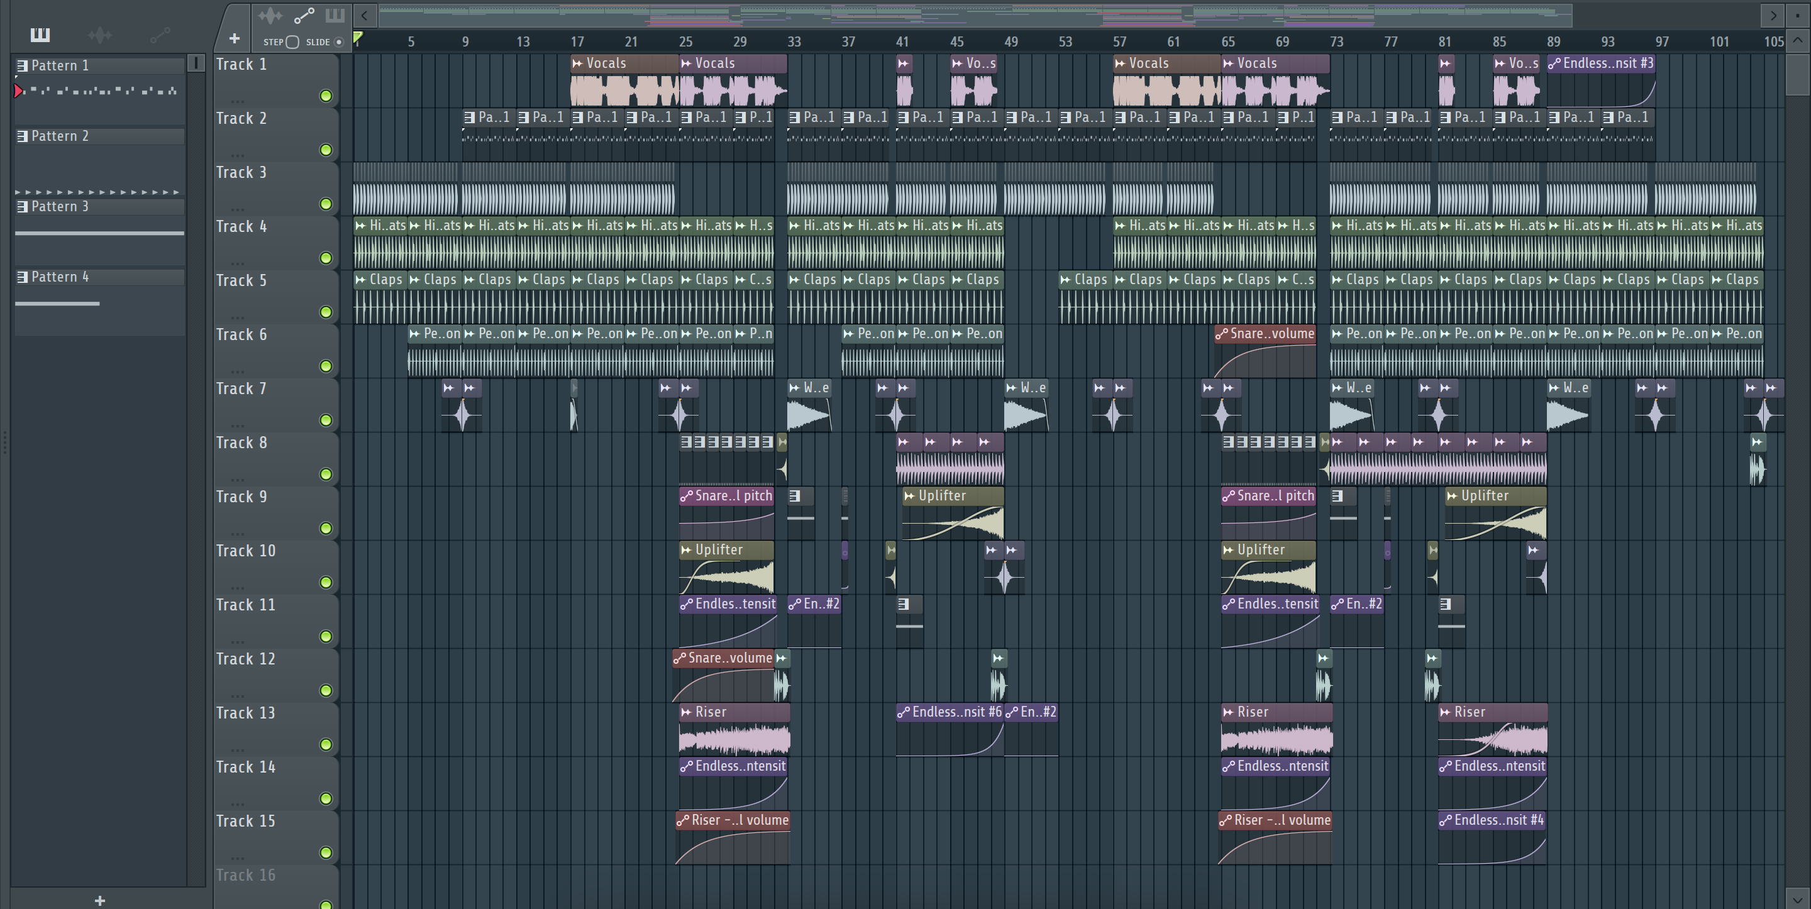Select Pattern 3 in the picker list

pos(99,206)
